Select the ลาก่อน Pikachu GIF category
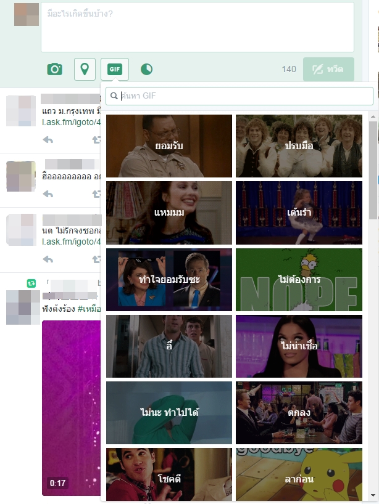The height and width of the screenshot is (504, 379). (x=299, y=474)
